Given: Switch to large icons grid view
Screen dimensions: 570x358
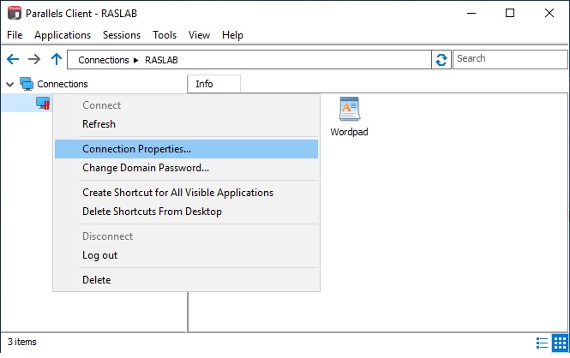Looking at the screenshot, I should (559, 343).
